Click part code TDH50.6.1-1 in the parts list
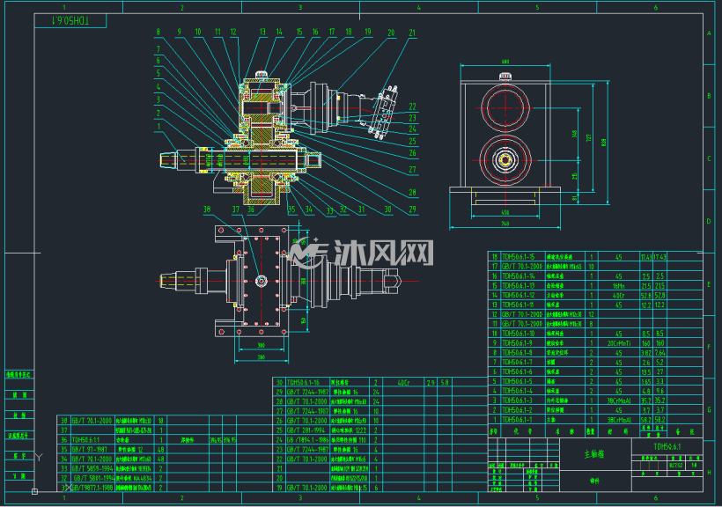 tap(517, 420)
